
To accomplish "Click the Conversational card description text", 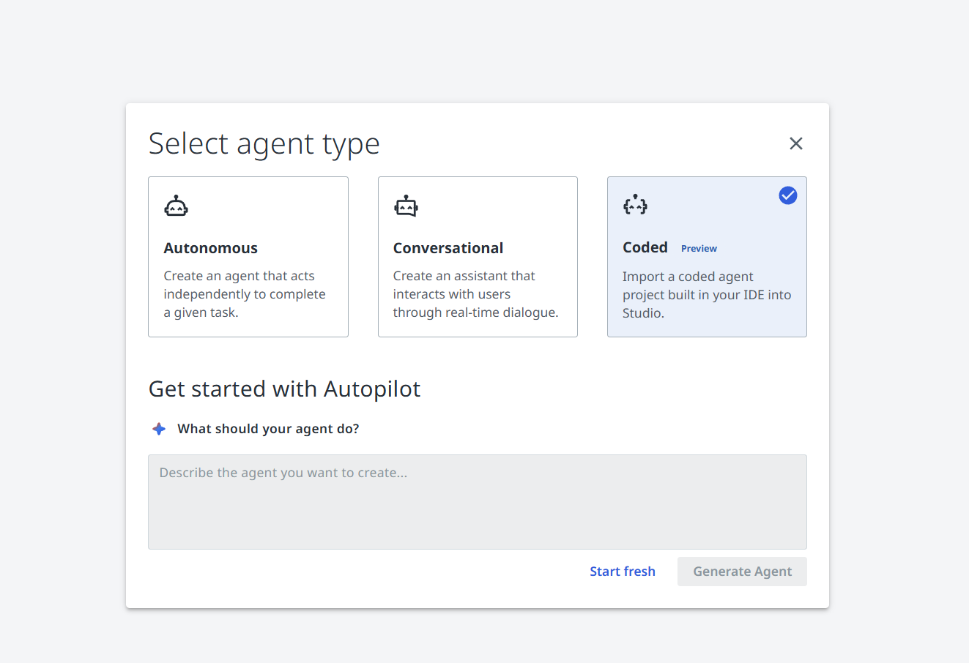I will (475, 294).
